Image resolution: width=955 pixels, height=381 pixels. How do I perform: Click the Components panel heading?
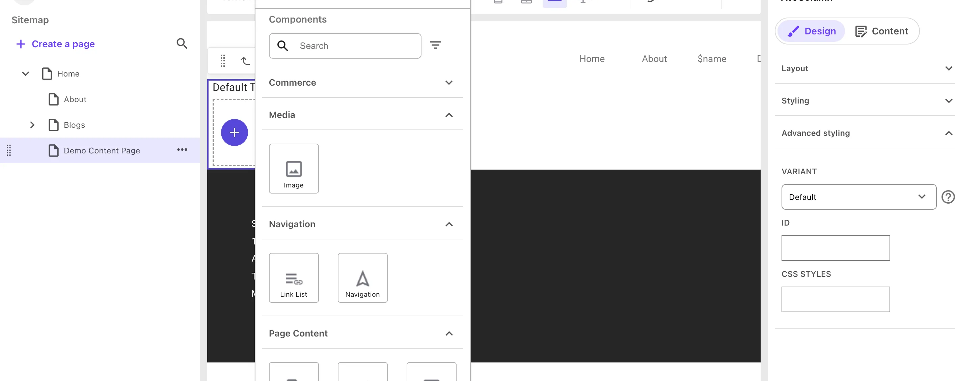[x=298, y=19]
